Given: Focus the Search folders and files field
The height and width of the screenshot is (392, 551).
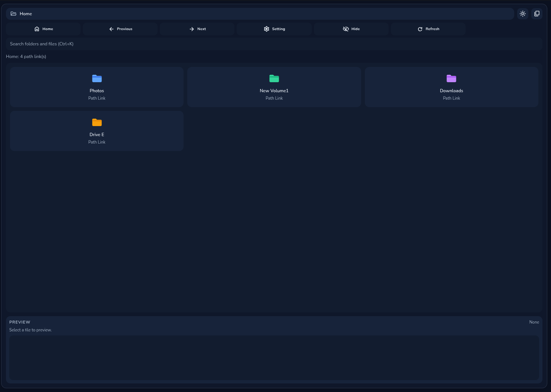Looking at the screenshot, I should (x=274, y=44).
